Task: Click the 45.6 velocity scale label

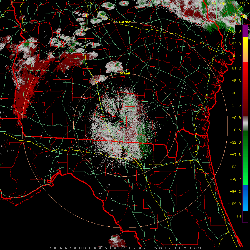Action: tap(236, 81)
